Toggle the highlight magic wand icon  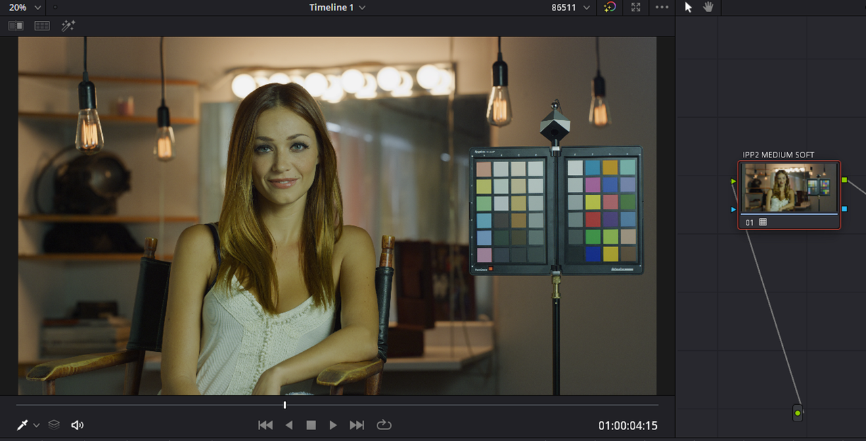click(x=68, y=26)
